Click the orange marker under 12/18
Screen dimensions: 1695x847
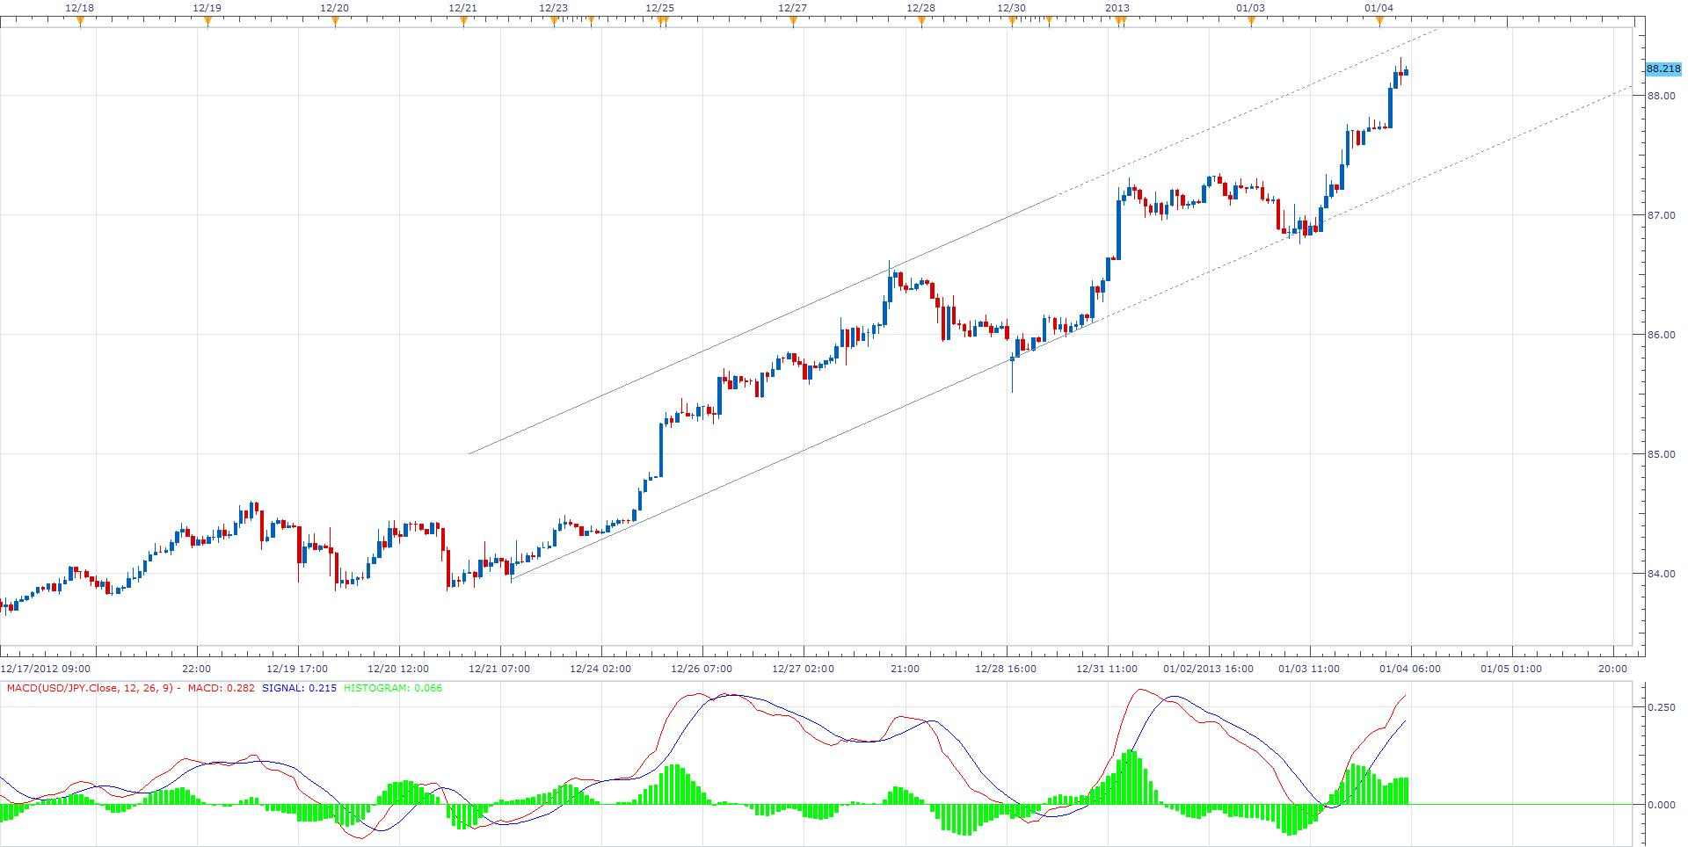[x=80, y=22]
